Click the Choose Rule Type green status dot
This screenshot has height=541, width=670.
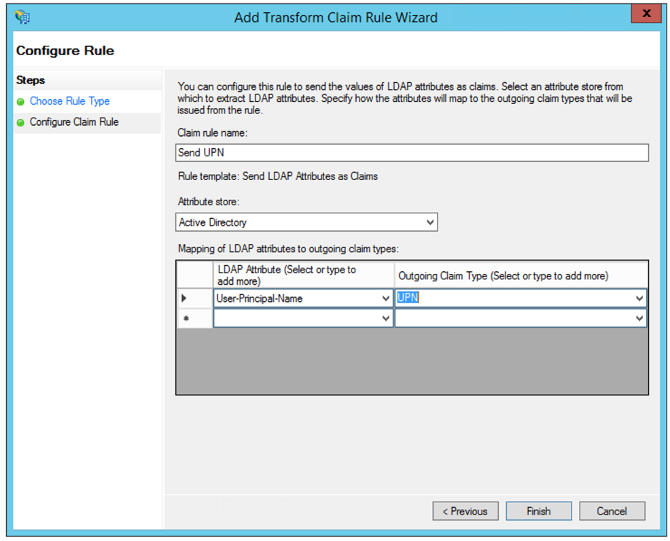[20, 102]
